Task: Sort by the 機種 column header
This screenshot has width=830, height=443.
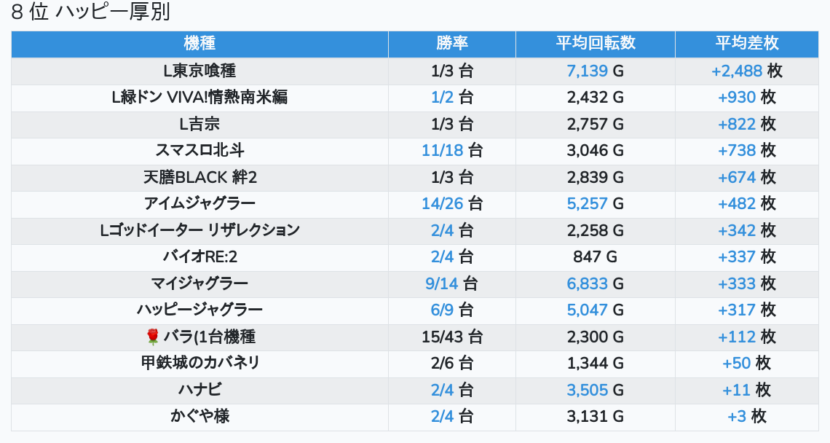Action: pos(199,44)
